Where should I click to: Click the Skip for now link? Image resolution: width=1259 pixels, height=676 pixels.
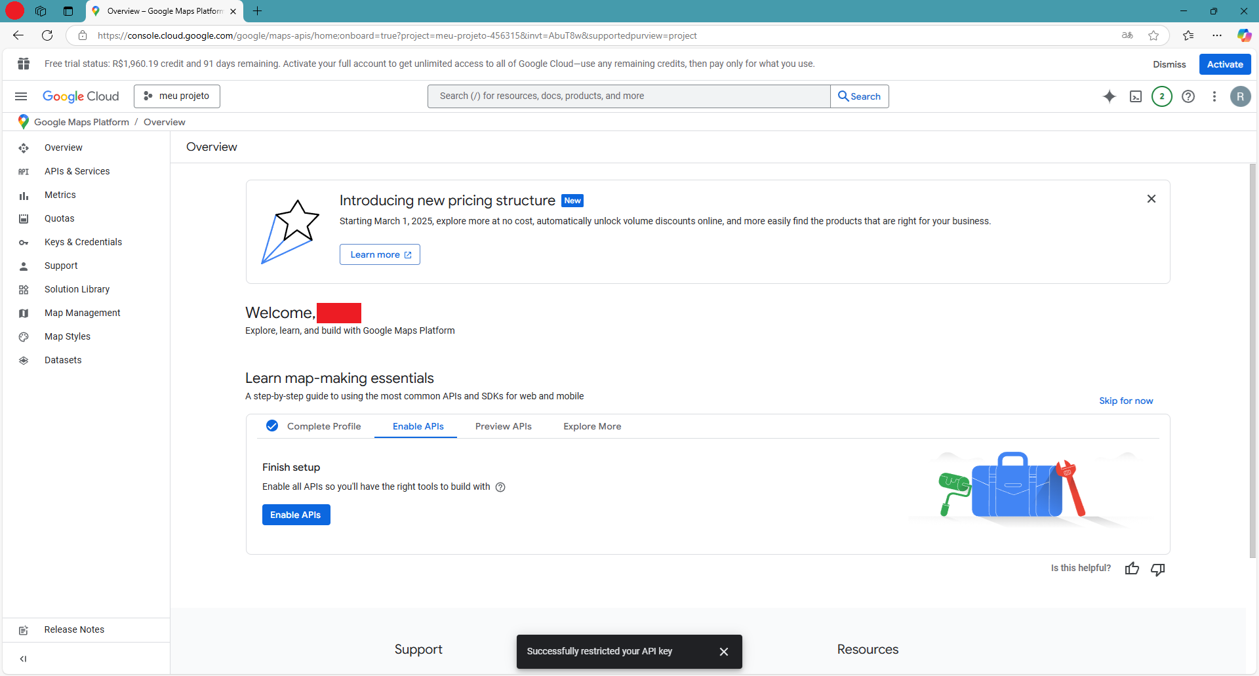click(x=1125, y=401)
